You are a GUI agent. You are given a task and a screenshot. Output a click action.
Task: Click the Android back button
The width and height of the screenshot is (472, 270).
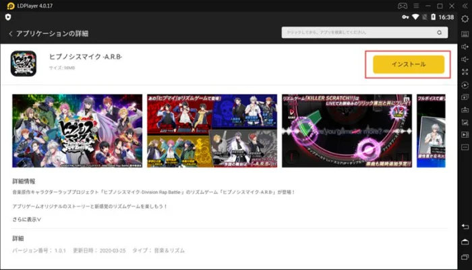point(465,227)
